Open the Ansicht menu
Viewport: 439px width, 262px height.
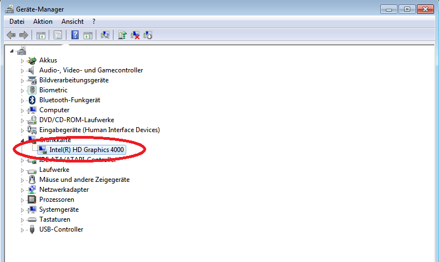click(x=73, y=22)
